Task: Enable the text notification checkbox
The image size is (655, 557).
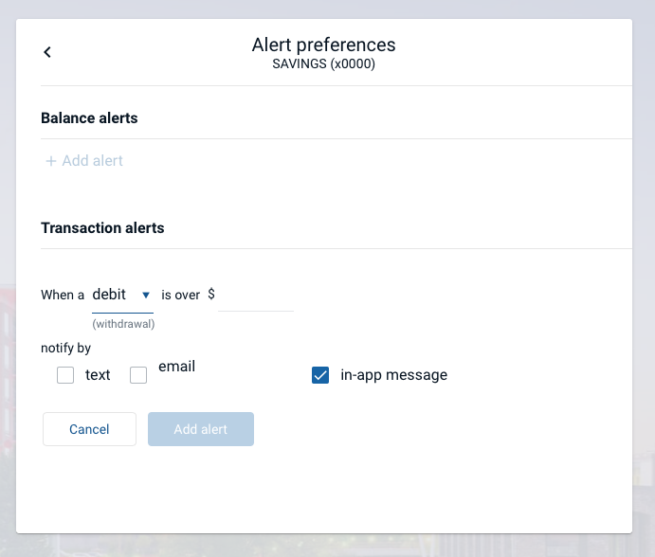Action: pos(65,375)
